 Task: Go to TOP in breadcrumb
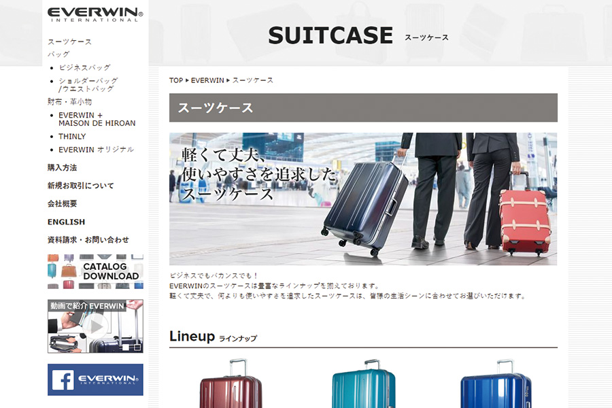(x=176, y=80)
